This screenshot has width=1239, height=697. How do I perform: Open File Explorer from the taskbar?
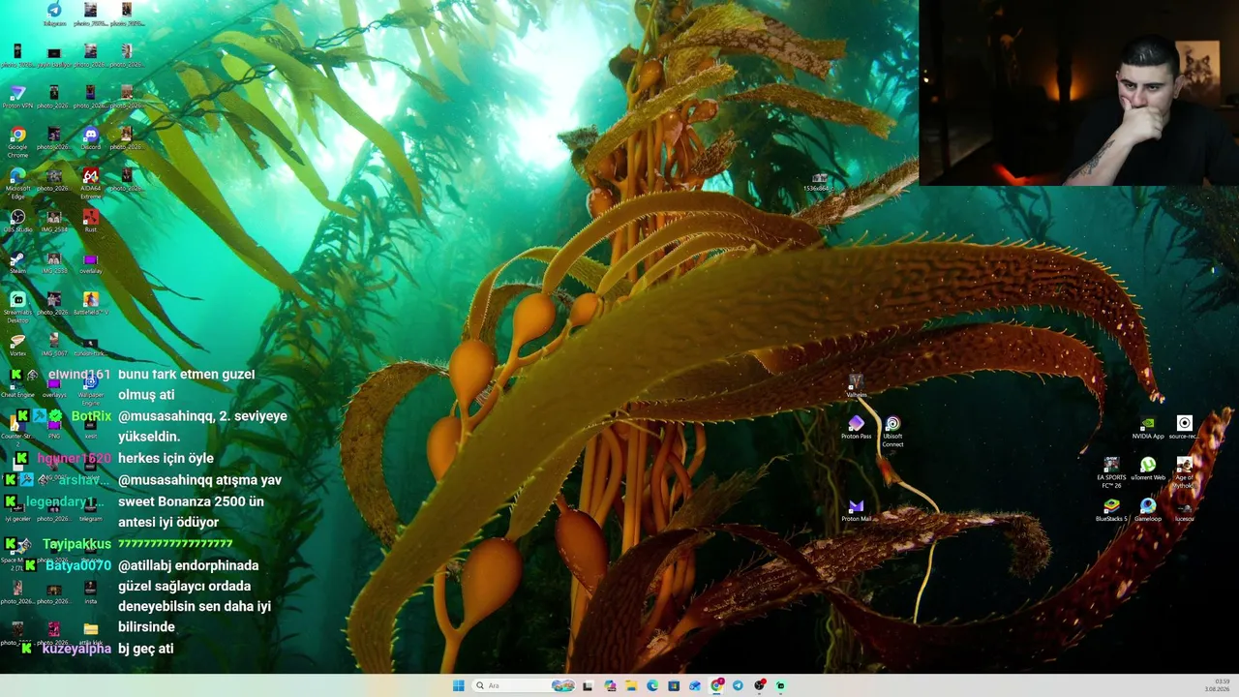pos(631,685)
